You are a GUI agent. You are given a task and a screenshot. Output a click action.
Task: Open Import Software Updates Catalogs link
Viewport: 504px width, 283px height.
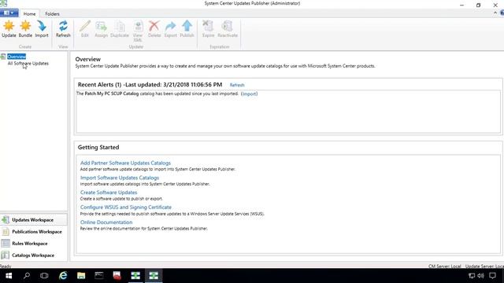point(120,178)
